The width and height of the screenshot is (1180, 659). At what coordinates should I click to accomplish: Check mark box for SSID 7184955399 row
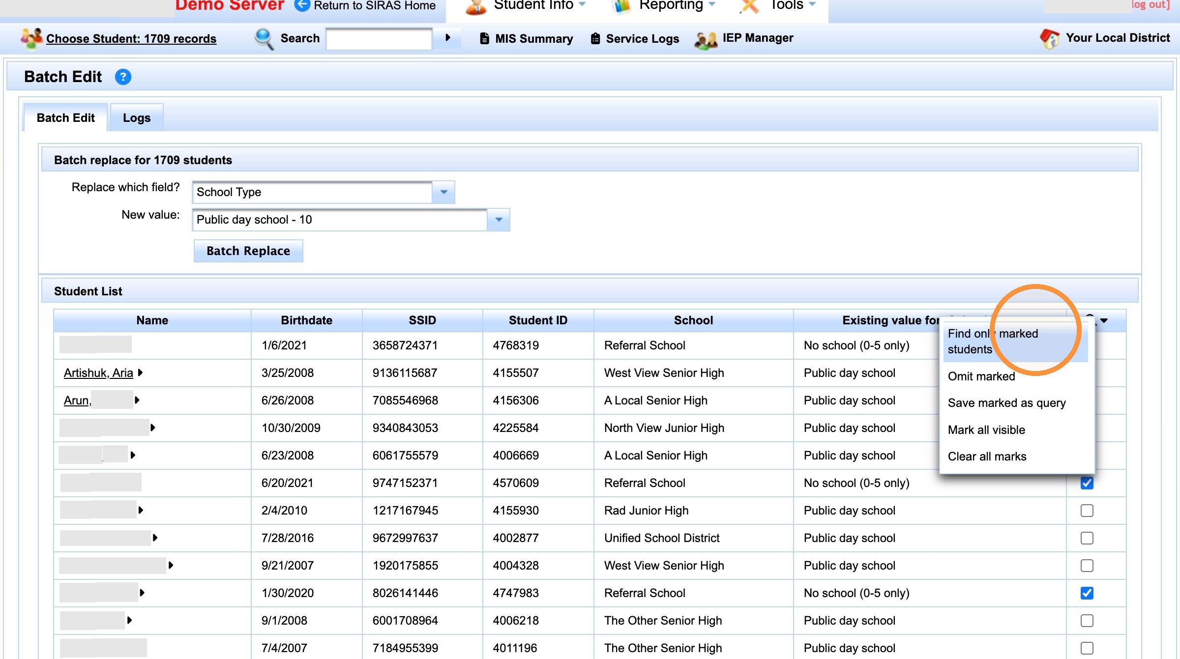(1087, 648)
